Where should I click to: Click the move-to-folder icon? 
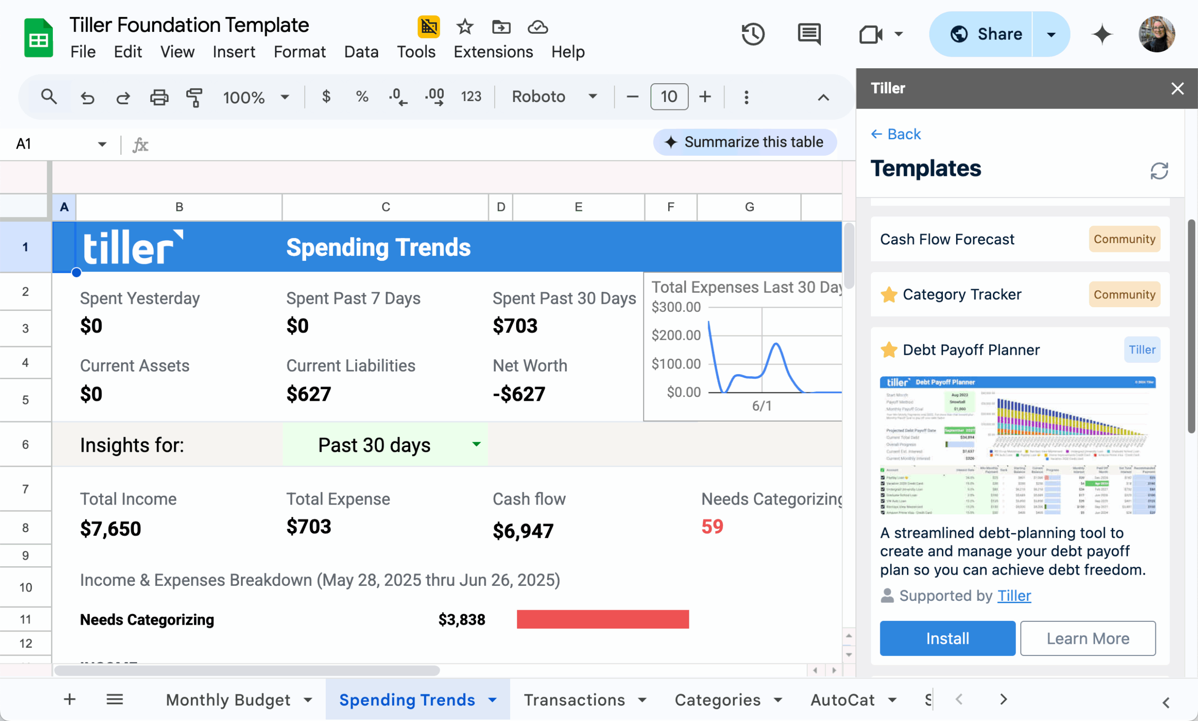[501, 27]
